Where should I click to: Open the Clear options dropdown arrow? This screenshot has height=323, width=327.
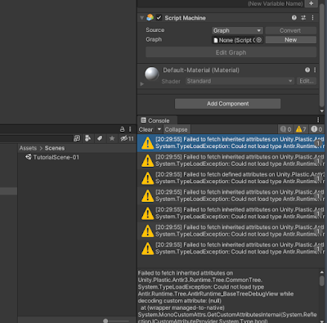click(x=159, y=129)
